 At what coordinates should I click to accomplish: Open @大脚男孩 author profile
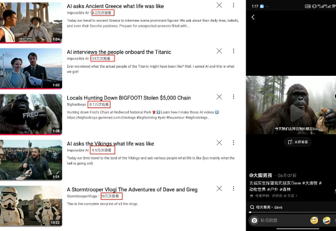tap(261, 176)
